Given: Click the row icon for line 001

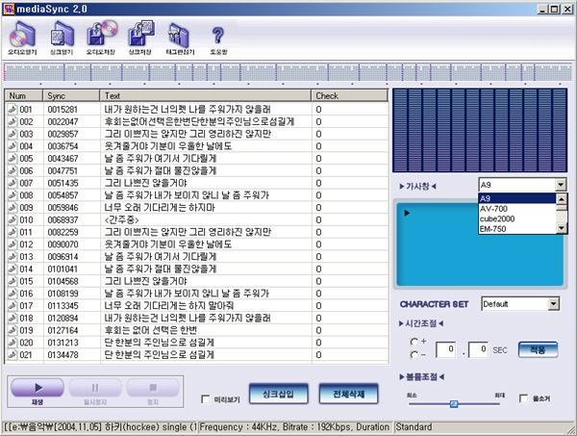Looking at the screenshot, I should tap(13, 110).
